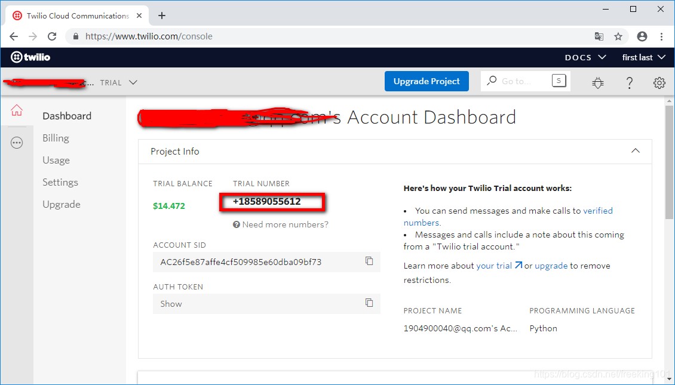Collapse the Project Info panel
The width and height of the screenshot is (675, 385).
point(636,151)
